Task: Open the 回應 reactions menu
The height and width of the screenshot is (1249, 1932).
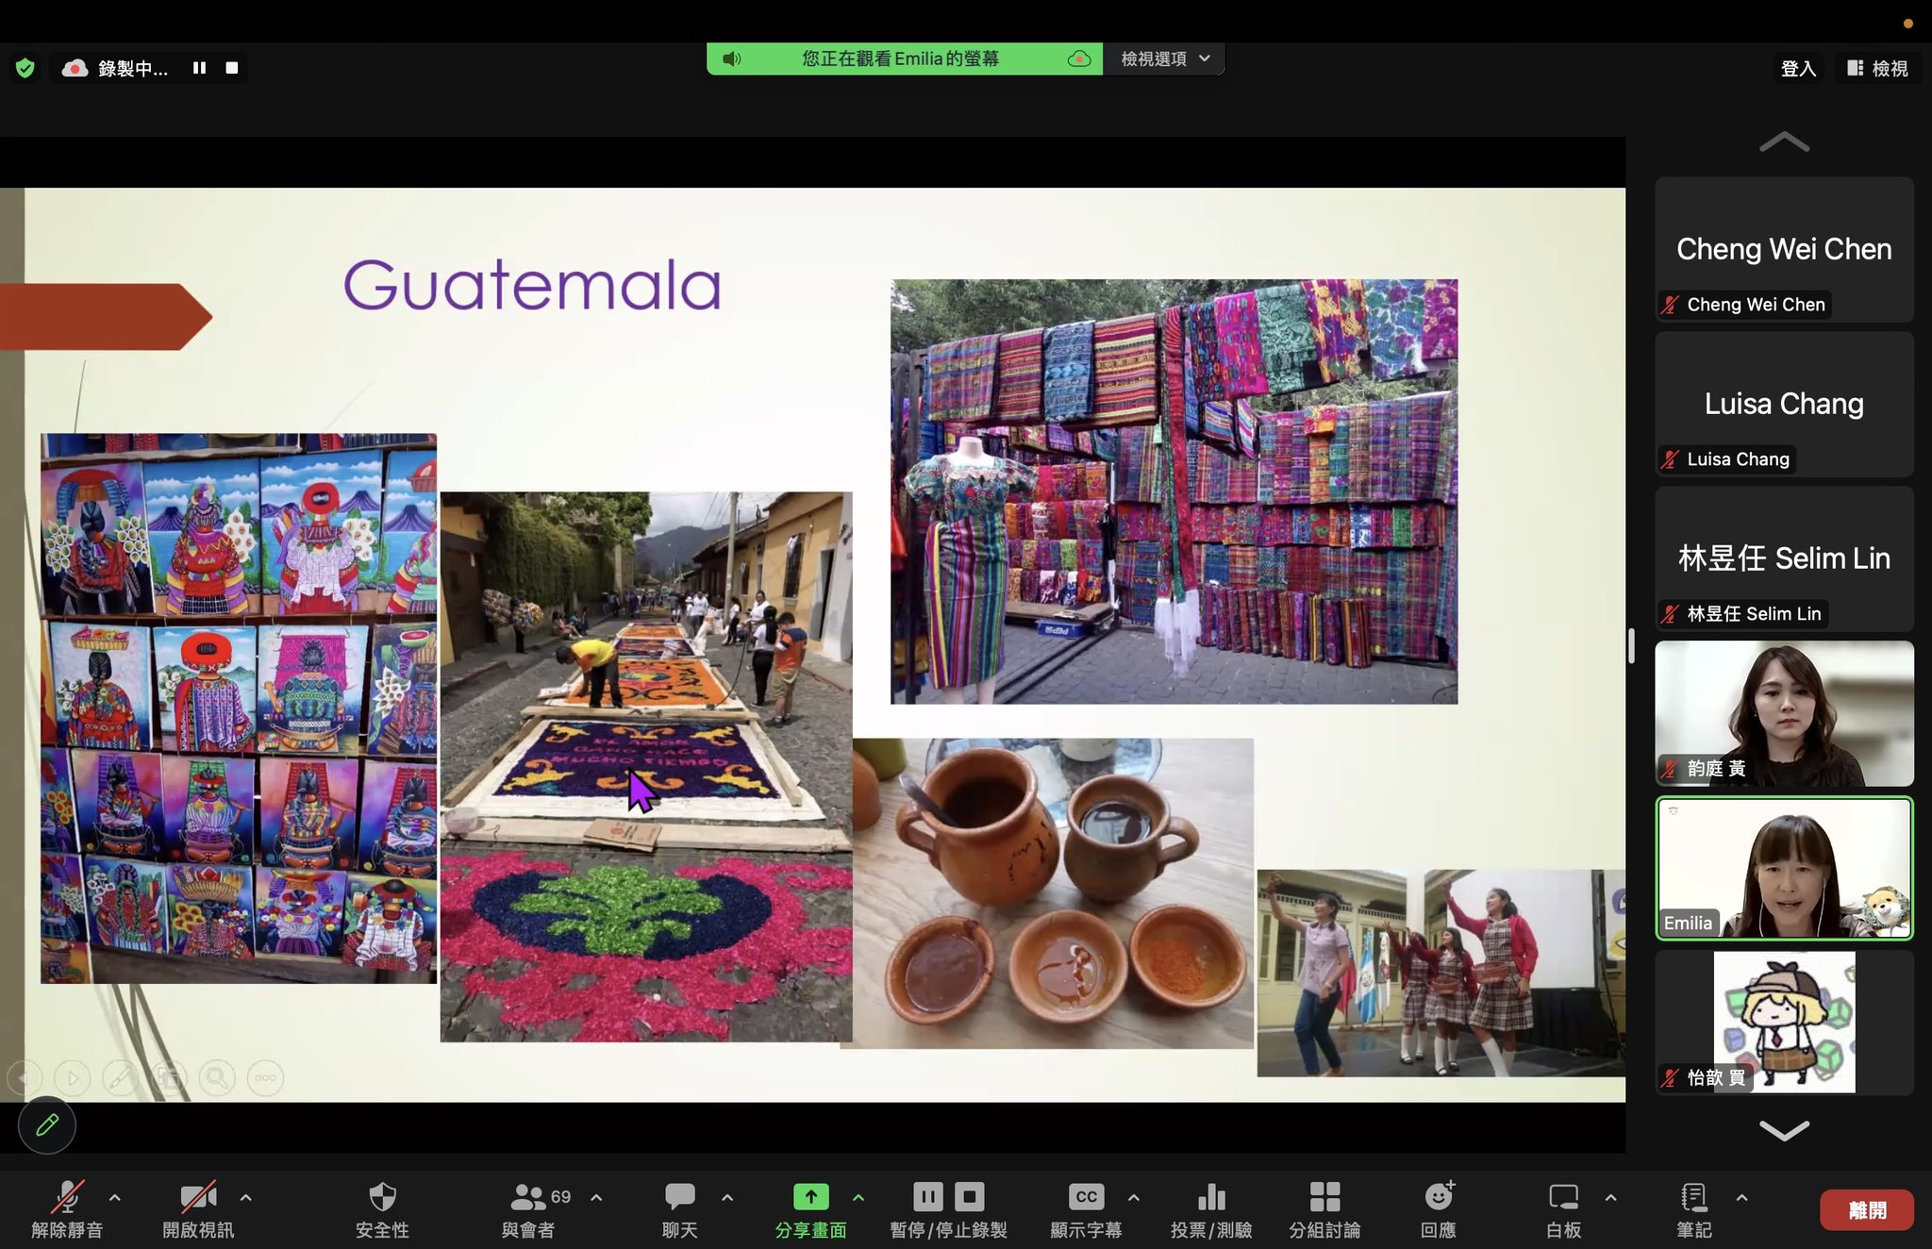Action: (x=1439, y=1209)
